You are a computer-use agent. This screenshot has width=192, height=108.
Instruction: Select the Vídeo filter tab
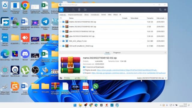coord(109,15)
